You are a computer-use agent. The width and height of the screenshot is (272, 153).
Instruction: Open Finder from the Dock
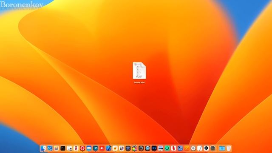43,148
